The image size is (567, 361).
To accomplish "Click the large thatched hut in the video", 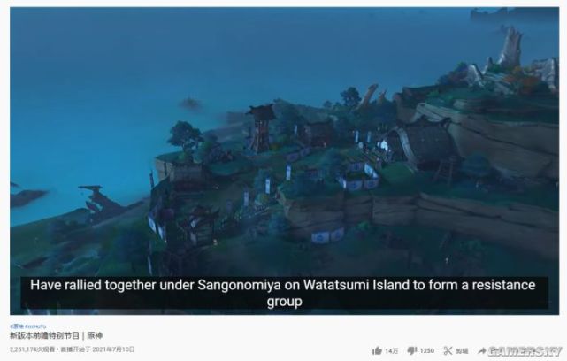I will tap(425, 145).
